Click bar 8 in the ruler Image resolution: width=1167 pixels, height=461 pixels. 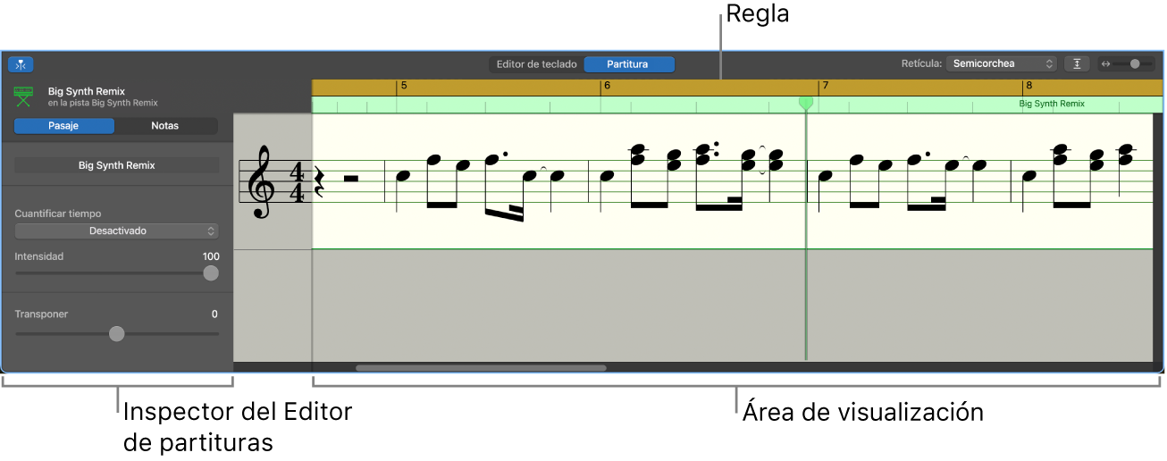(x=1028, y=87)
